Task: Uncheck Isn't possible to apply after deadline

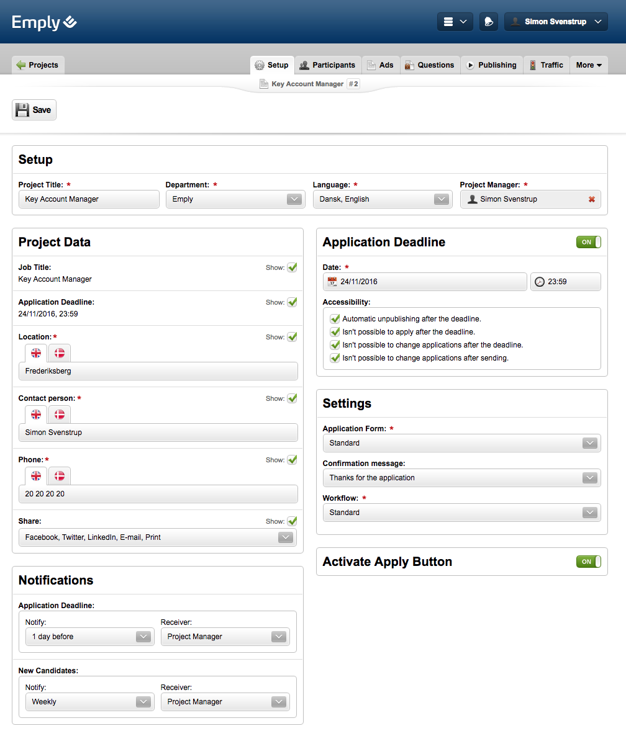Action: 335,332
